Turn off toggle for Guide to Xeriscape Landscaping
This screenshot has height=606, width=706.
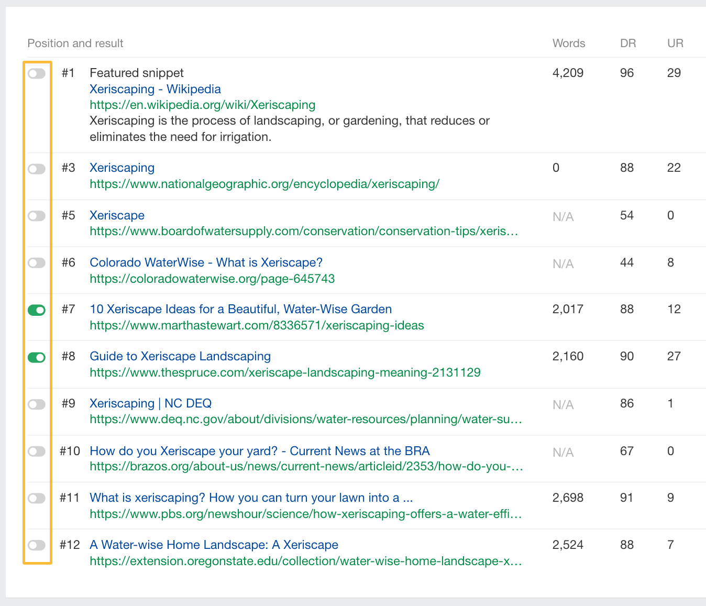click(37, 357)
